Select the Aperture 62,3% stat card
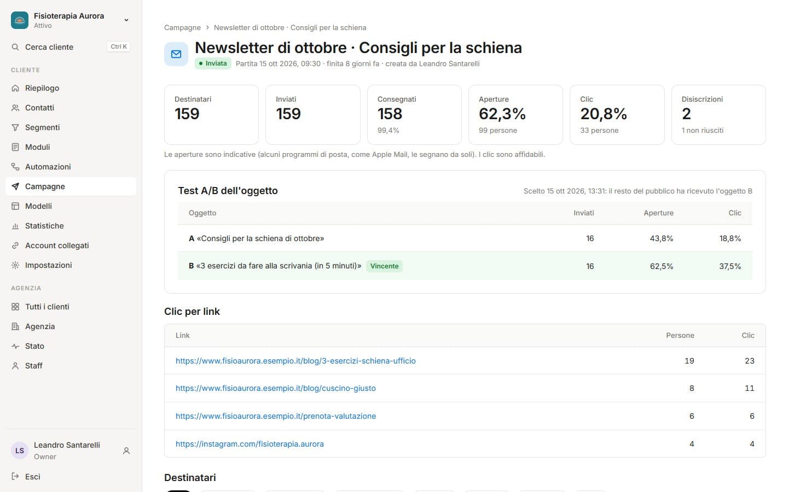Screen dimensions: 788x492 (515, 115)
